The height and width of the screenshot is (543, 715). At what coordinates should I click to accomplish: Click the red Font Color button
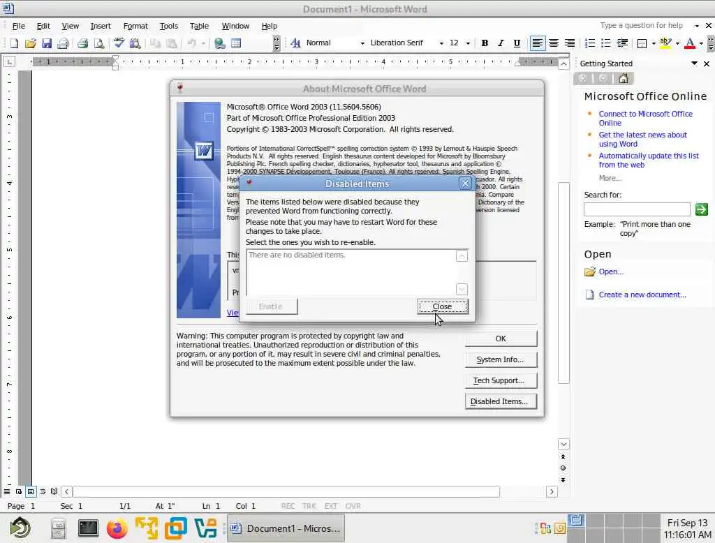click(690, 43)
